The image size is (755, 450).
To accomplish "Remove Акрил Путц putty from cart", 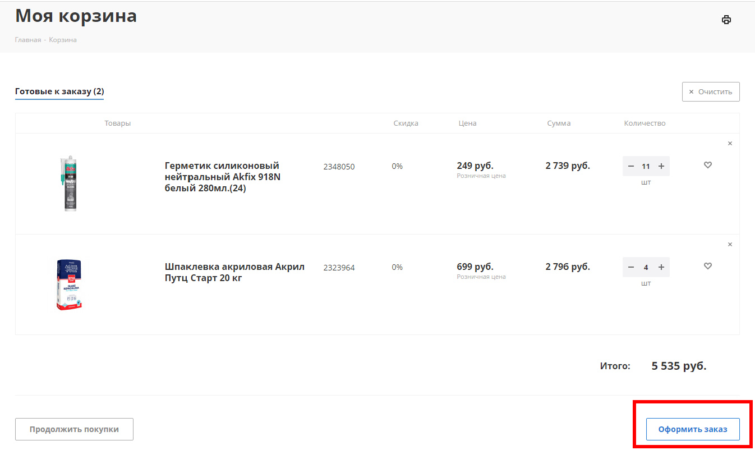I will [x=730, y=245].
